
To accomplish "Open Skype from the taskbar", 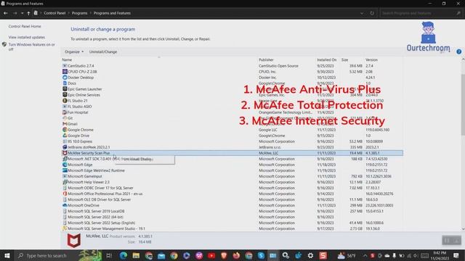I will click(x=261, y=255).
